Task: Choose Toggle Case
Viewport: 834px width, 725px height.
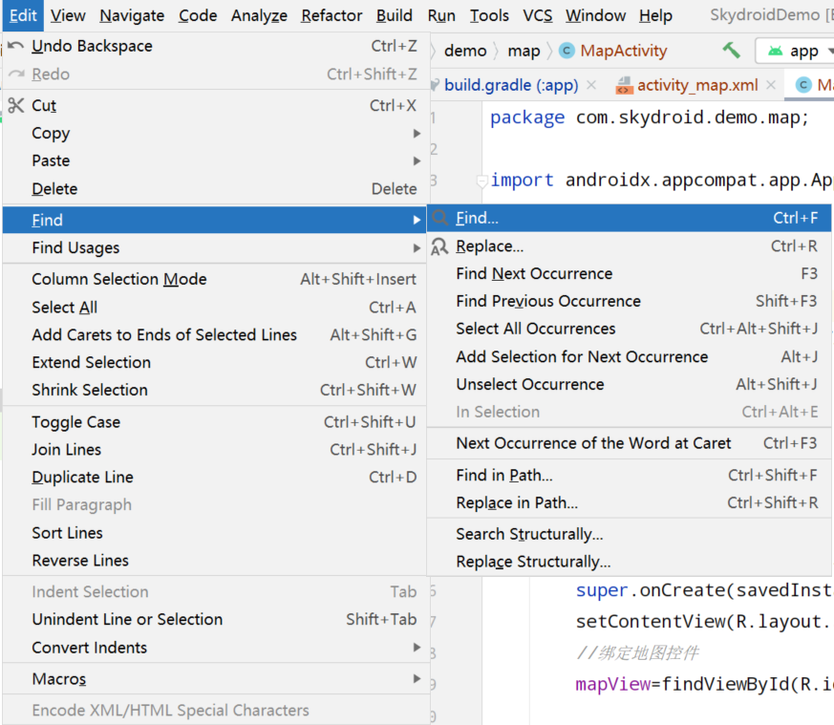Action: [215, 422]
